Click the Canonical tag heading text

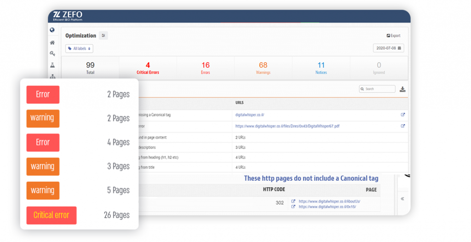pyautogui.click(x=311, y=178)
